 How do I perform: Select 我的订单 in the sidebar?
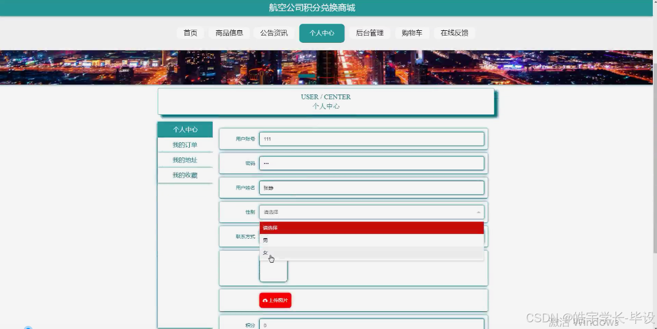[x=185, y=145]
